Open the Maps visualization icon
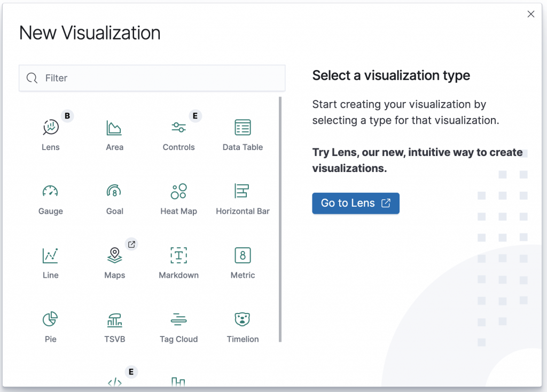This screenshot has width=547, height=392. (114, 256)
